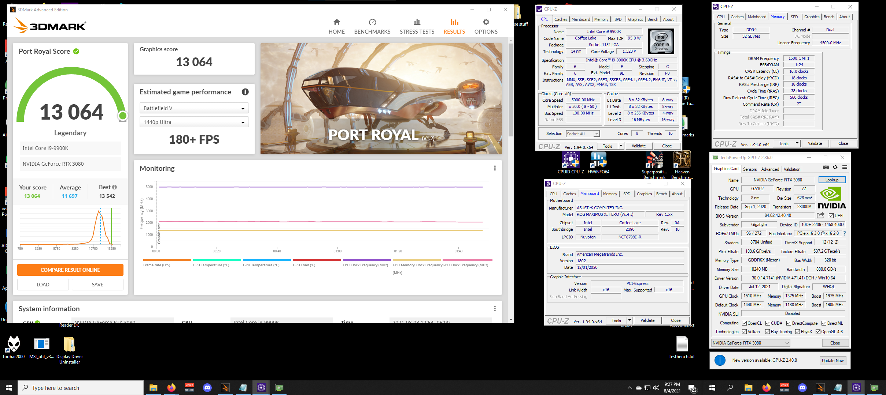Expand Tools arrow in the CPU-Z Mainboard window

tap(629, 320)
